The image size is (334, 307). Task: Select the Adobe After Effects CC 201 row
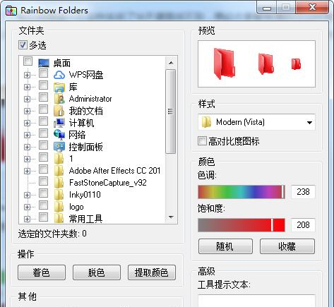point(114,171)
